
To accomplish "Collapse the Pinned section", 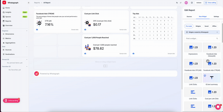I will point(27,59).
